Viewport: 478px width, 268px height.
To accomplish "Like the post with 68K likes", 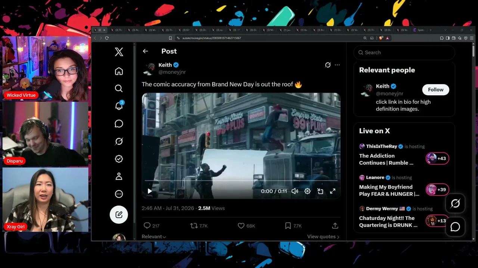I will [246, 226].
